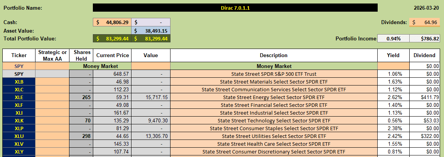Select the portfolio name cell Dirac 7.0.1.1
The image size is (444, 157).
[x=235, y=8]
